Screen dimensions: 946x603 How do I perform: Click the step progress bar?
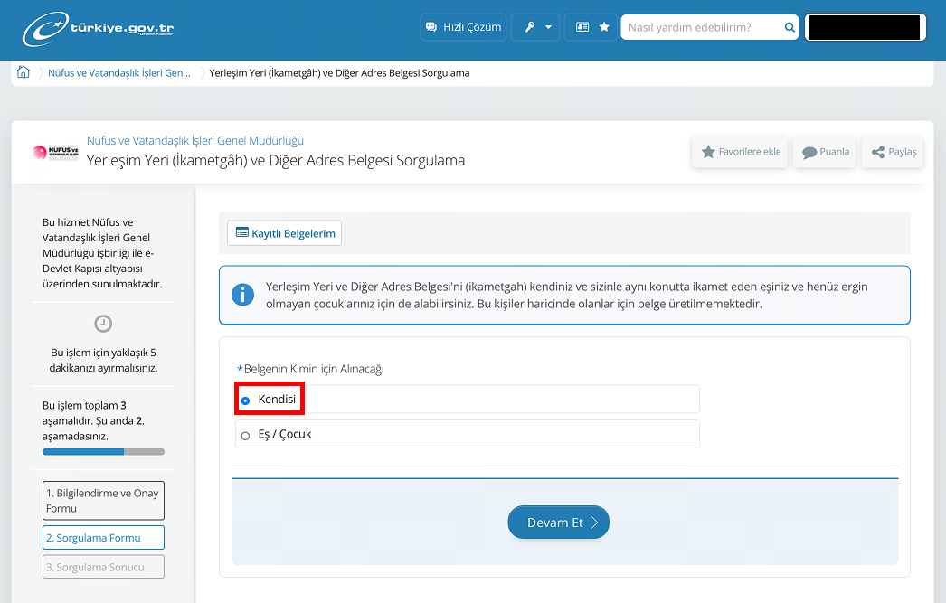coord(103,452)
